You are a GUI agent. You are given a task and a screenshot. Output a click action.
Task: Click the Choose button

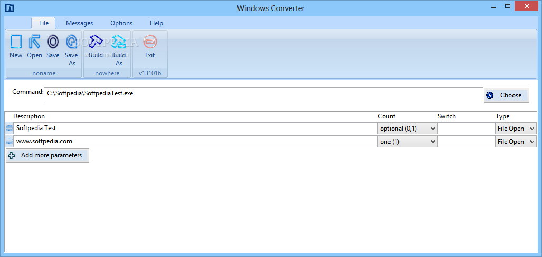(x=507, y=95)
